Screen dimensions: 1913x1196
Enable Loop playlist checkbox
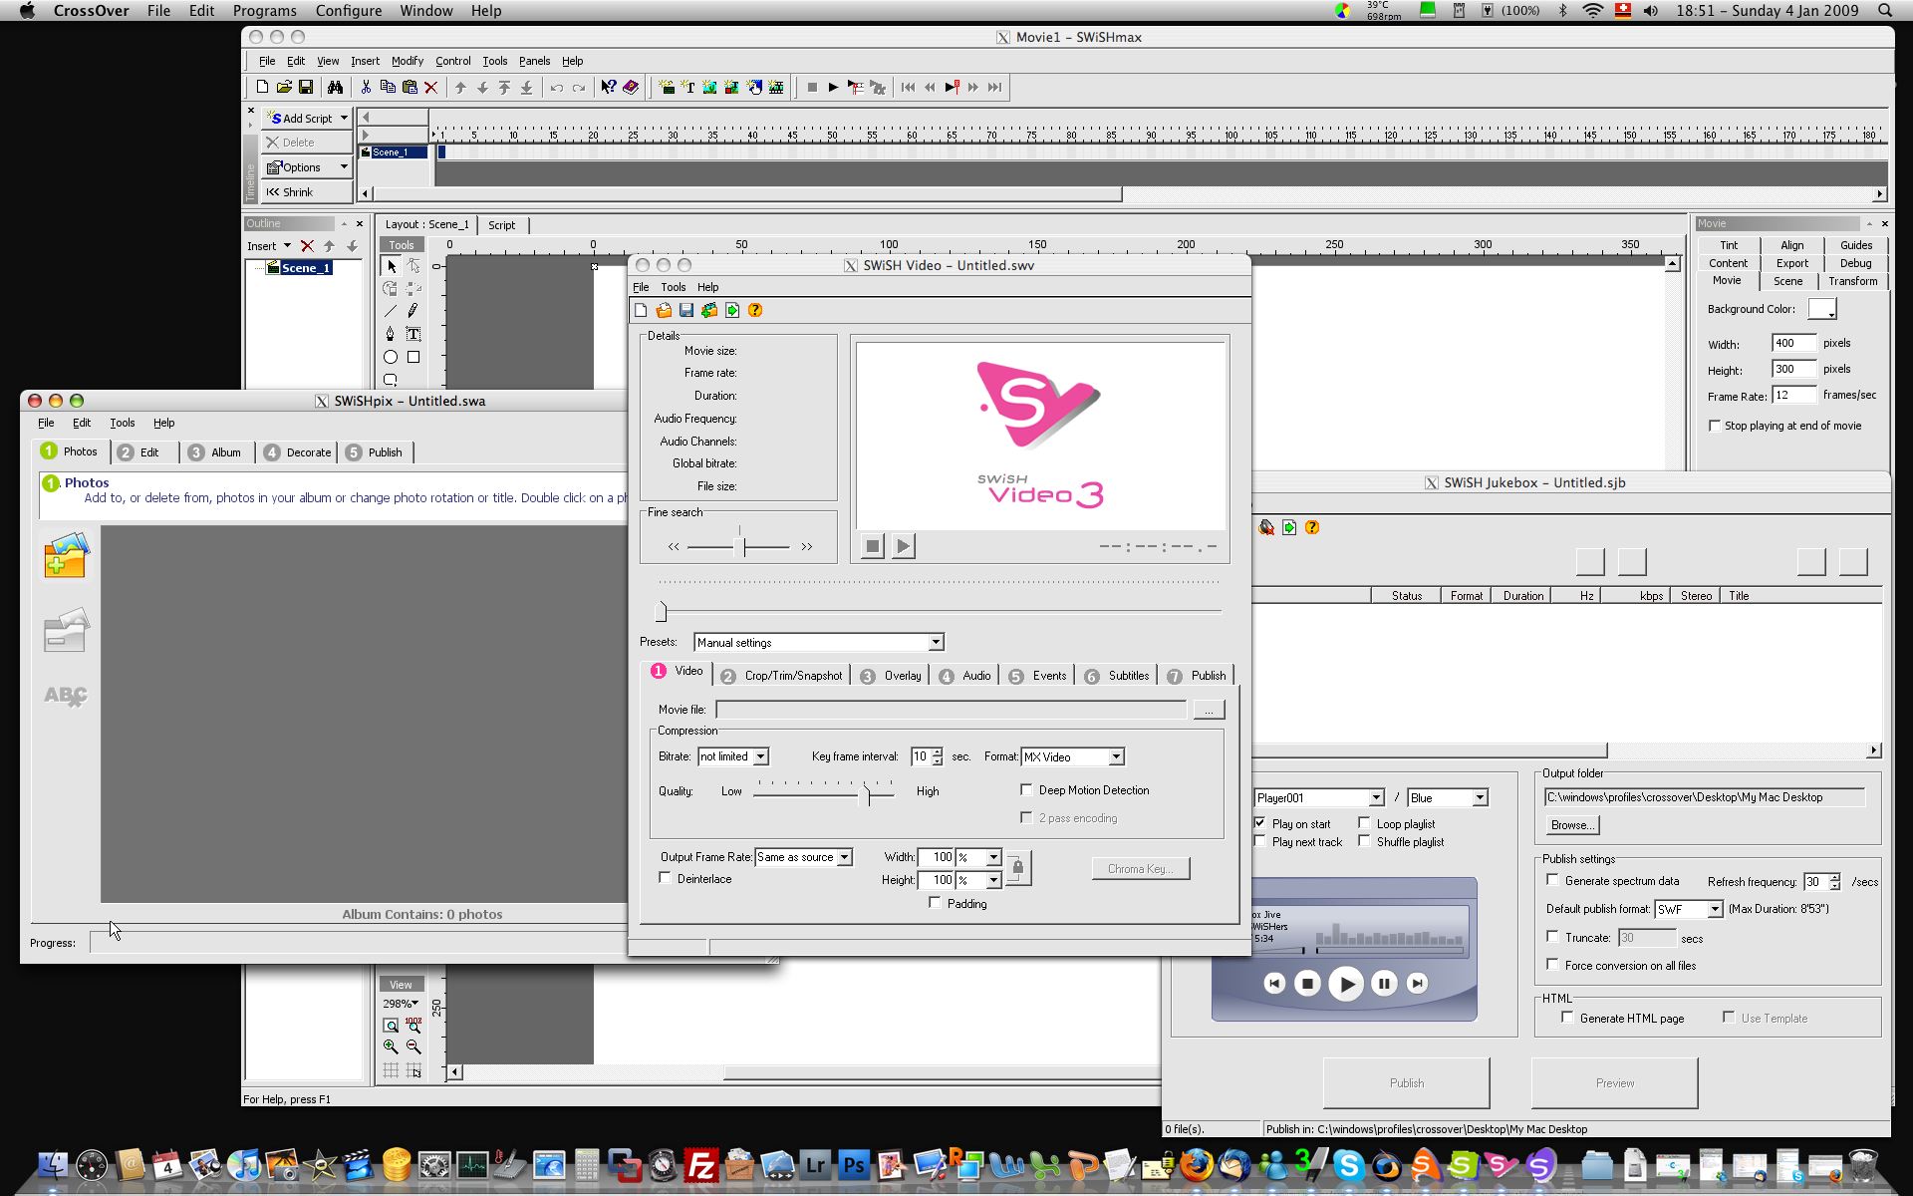pyautogui.click(x=1364, y=823)
